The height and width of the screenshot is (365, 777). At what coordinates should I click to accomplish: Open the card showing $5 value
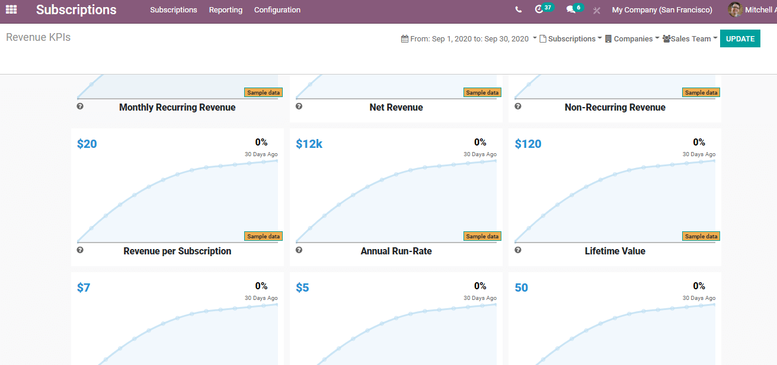[396, 318]
